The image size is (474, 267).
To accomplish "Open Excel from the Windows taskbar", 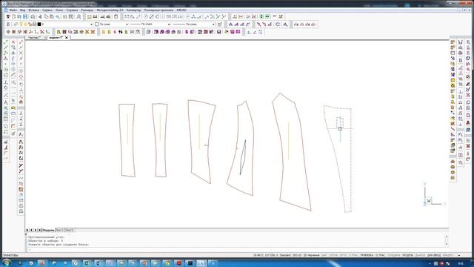I will (x=87, y=263).
